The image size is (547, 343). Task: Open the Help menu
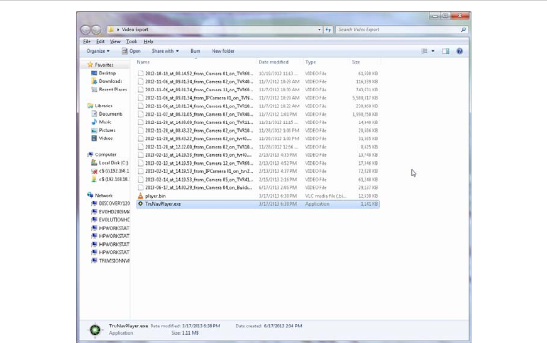pos(148,41)
